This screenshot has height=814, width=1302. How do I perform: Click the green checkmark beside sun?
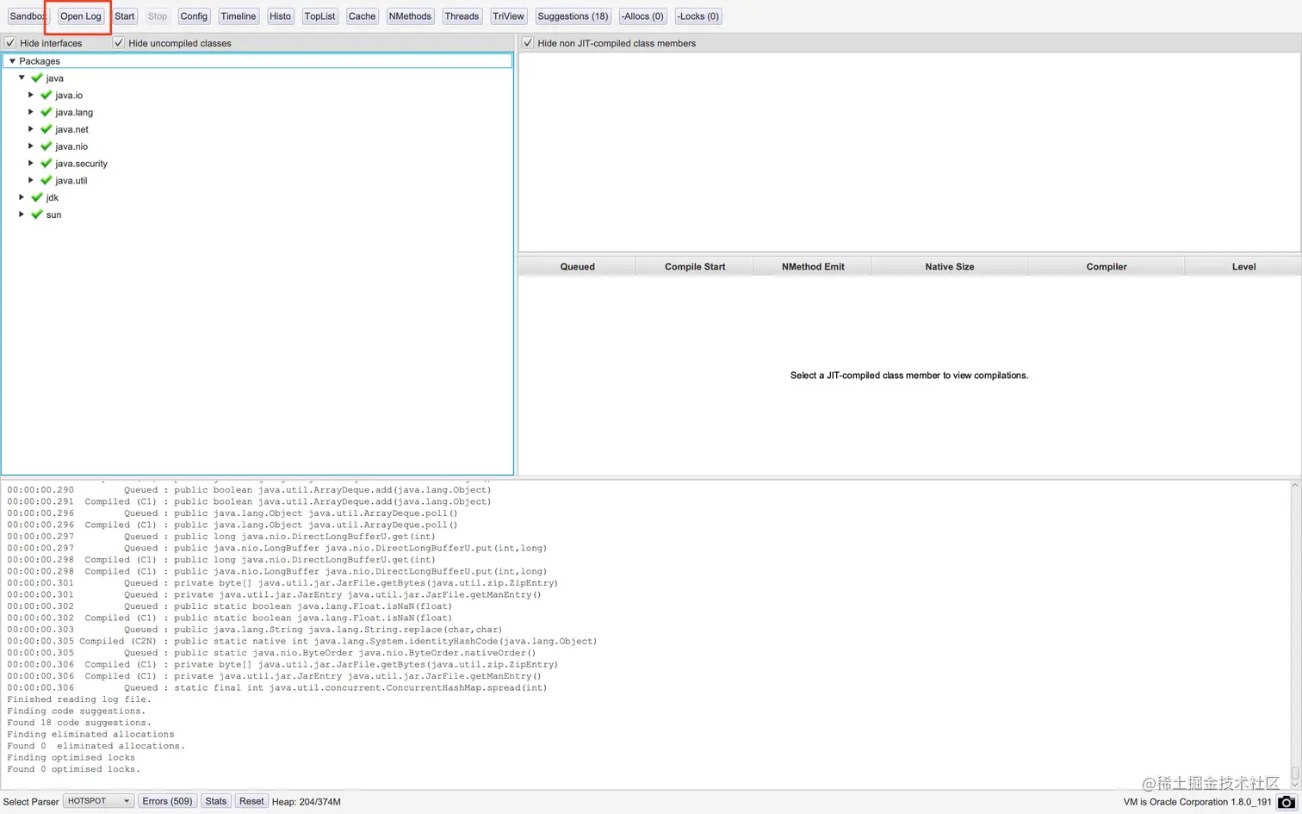coord(37,214)
